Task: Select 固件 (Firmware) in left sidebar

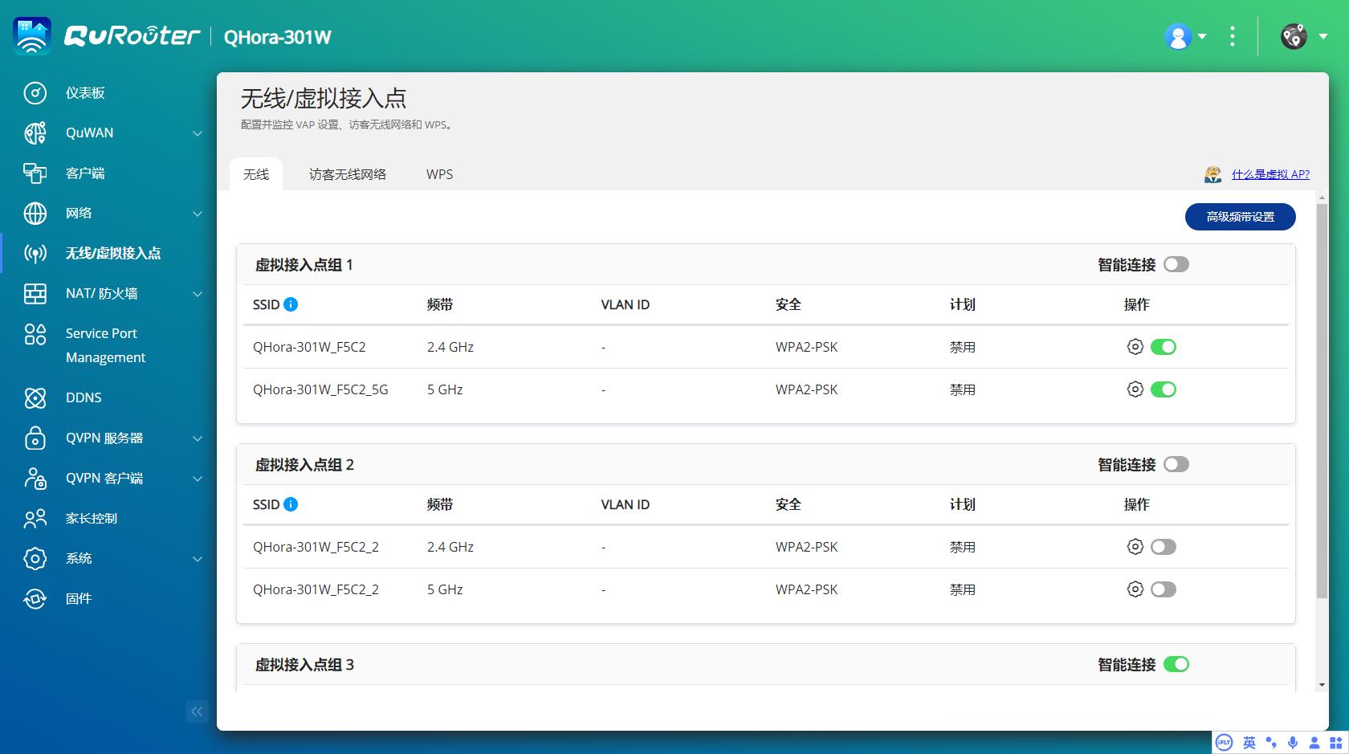Action: 79,598
